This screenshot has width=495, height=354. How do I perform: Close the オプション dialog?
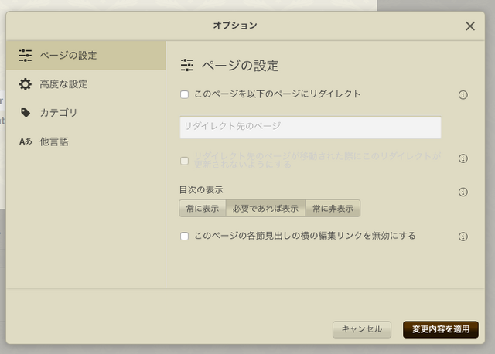click(470, 26)
